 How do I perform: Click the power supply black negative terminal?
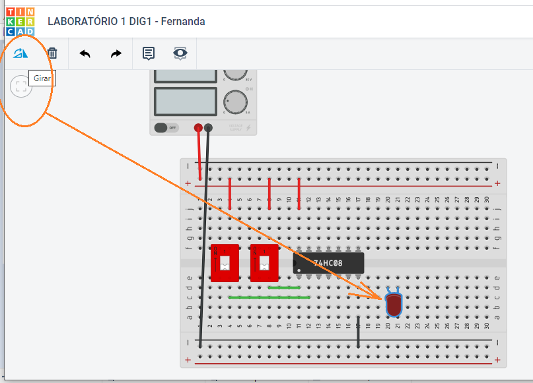click(x=209, y=127)
